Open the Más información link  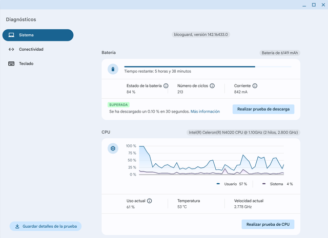tap(205, 111)
